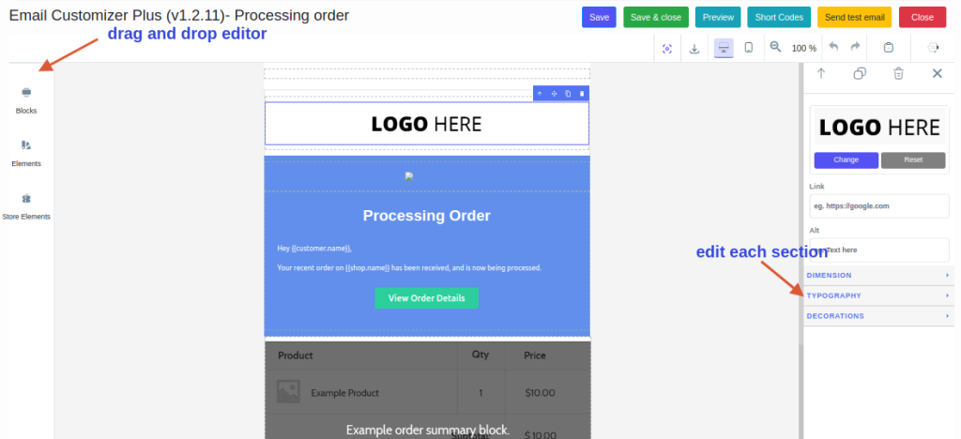Undo the last change
Viewport: 961px width, 439px height.
pyautogui.click(x=833, y=48)
